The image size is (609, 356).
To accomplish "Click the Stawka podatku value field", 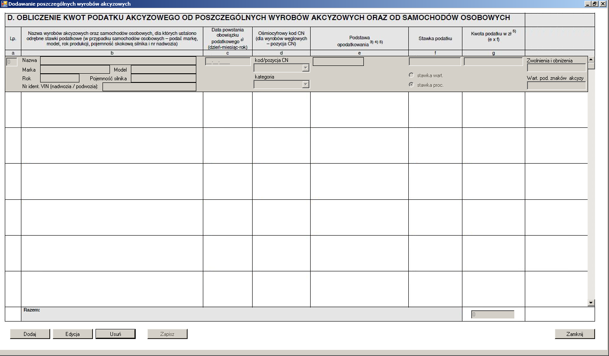I will click(x=435, y=62).
